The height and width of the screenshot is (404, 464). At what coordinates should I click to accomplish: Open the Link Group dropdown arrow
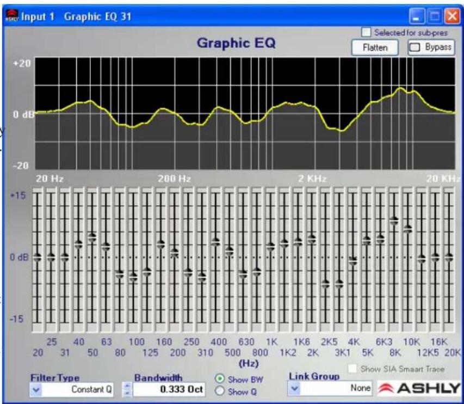pyautogui.click(x=294, y=388)
